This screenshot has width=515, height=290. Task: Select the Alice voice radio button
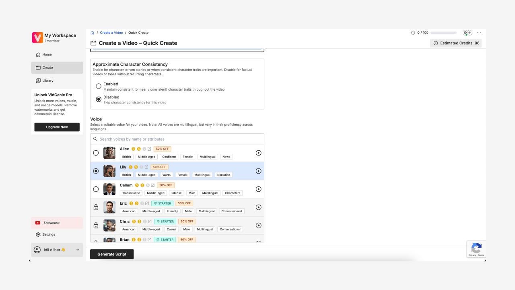click(96, 153)
